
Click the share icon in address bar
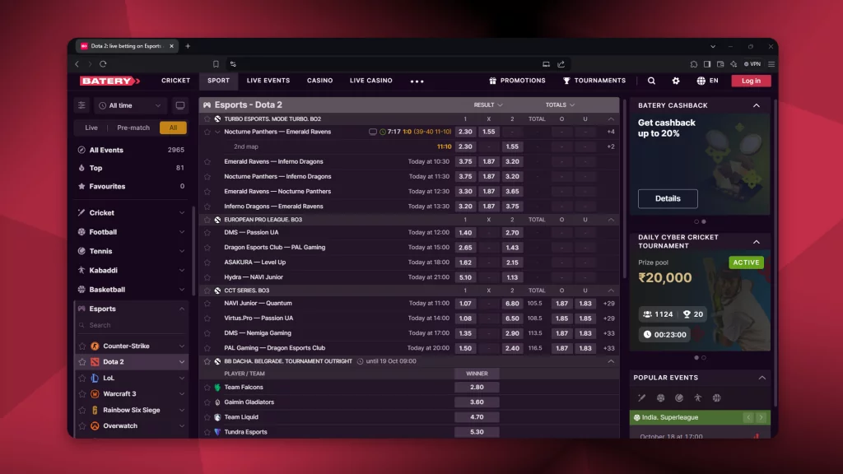point(561,64)
